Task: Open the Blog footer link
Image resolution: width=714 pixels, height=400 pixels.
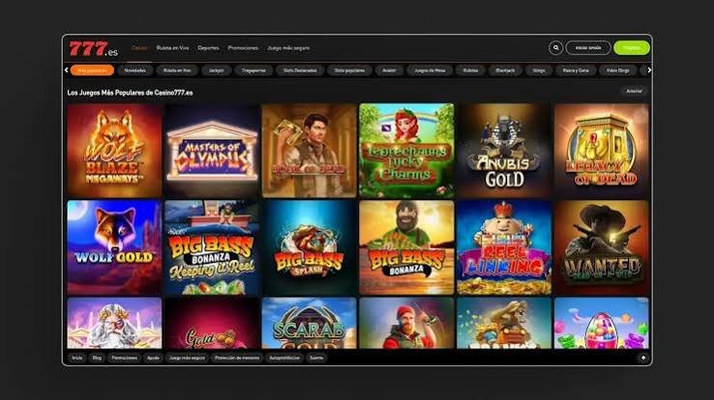Action: tap(97, 358)
